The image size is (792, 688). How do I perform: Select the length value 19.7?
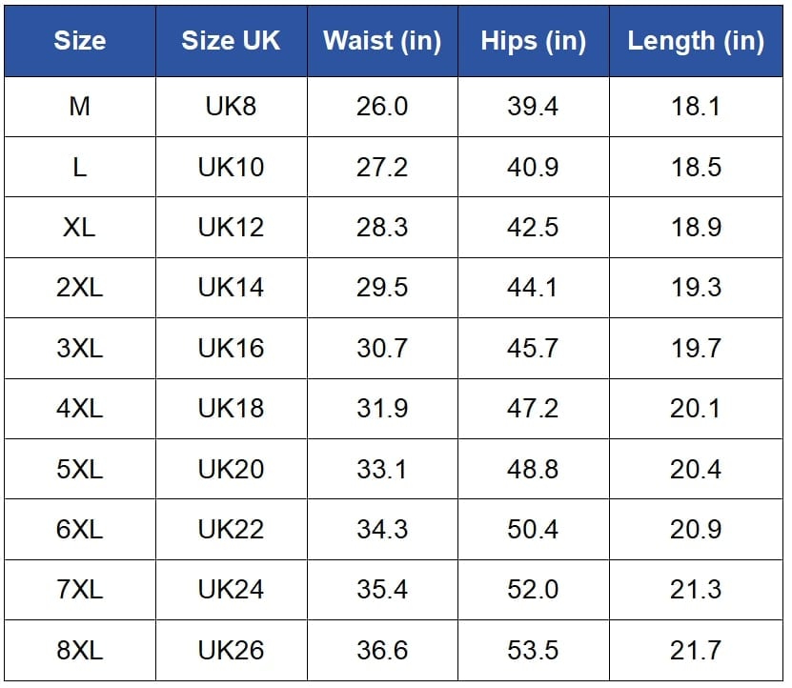click(696, 349)
